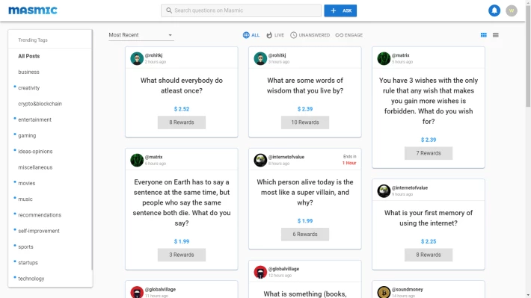Image resolution: width=531 pixels, height=298 pixels.
Task: Click matrix avatar on '3 wishes' card
Action: [384, 58]
